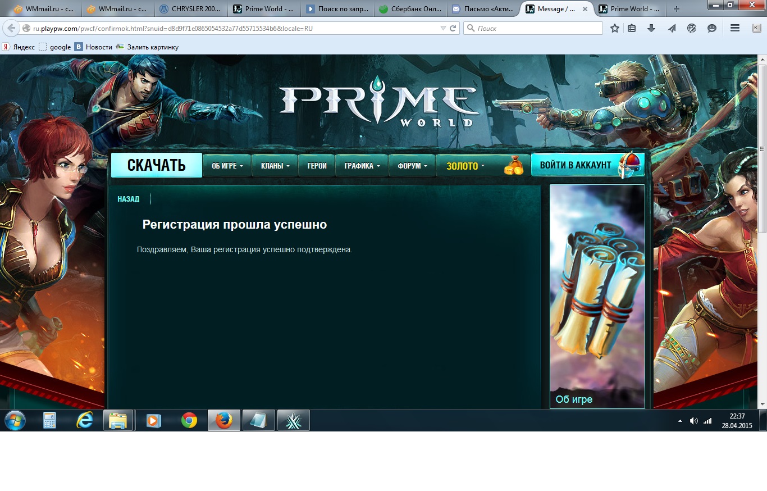Screen dimensions: 767x491
Task: Click the site identity globe icon in address bar
Action: [x=26, y=28]
